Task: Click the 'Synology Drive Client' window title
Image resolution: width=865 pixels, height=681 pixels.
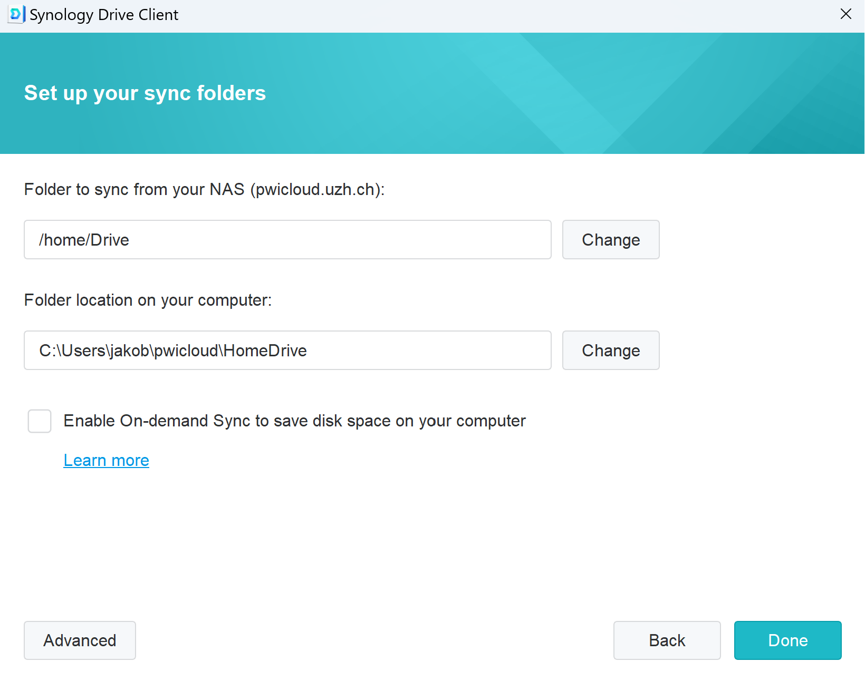Action: tap(104, 15)
